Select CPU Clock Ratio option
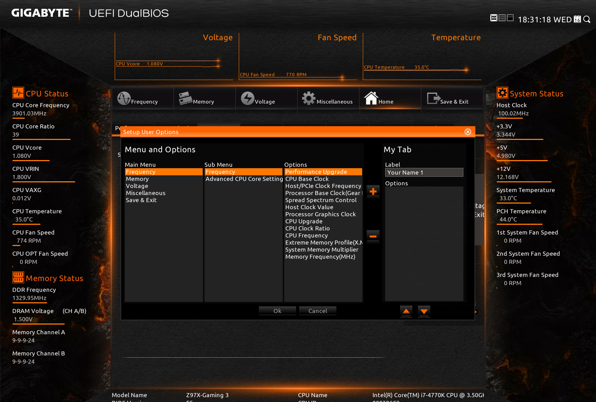 tap(323, 229)
